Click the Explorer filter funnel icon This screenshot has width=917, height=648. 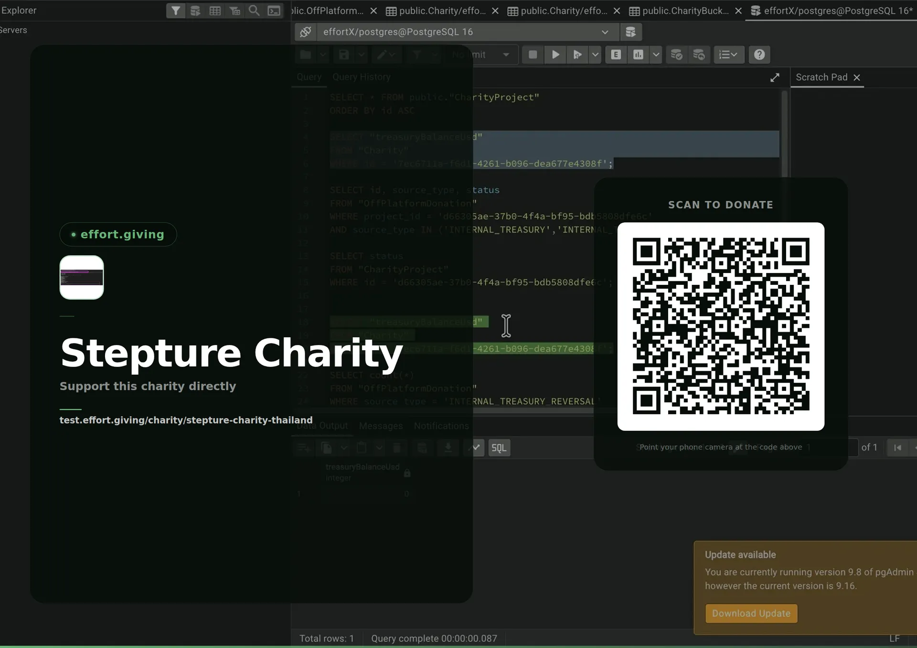pos(176,10)
